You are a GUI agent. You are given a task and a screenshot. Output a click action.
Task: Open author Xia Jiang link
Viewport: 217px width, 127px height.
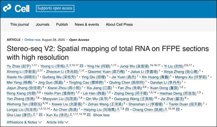99,88
